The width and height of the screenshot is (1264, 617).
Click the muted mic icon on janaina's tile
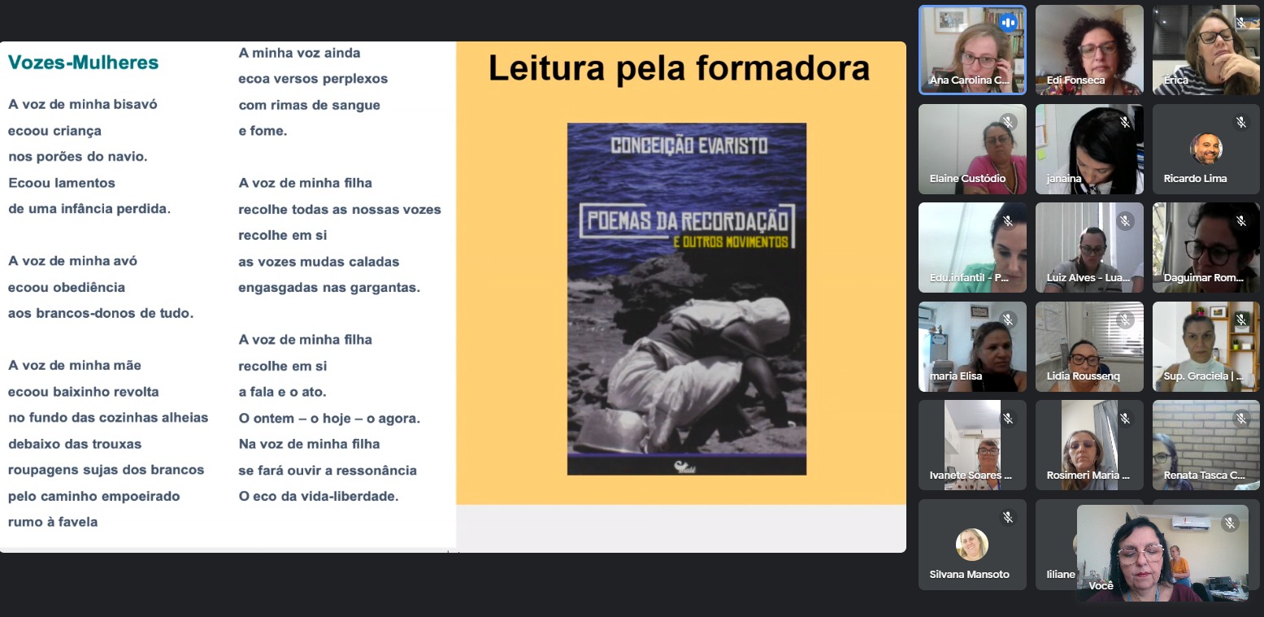(1125, 122)
